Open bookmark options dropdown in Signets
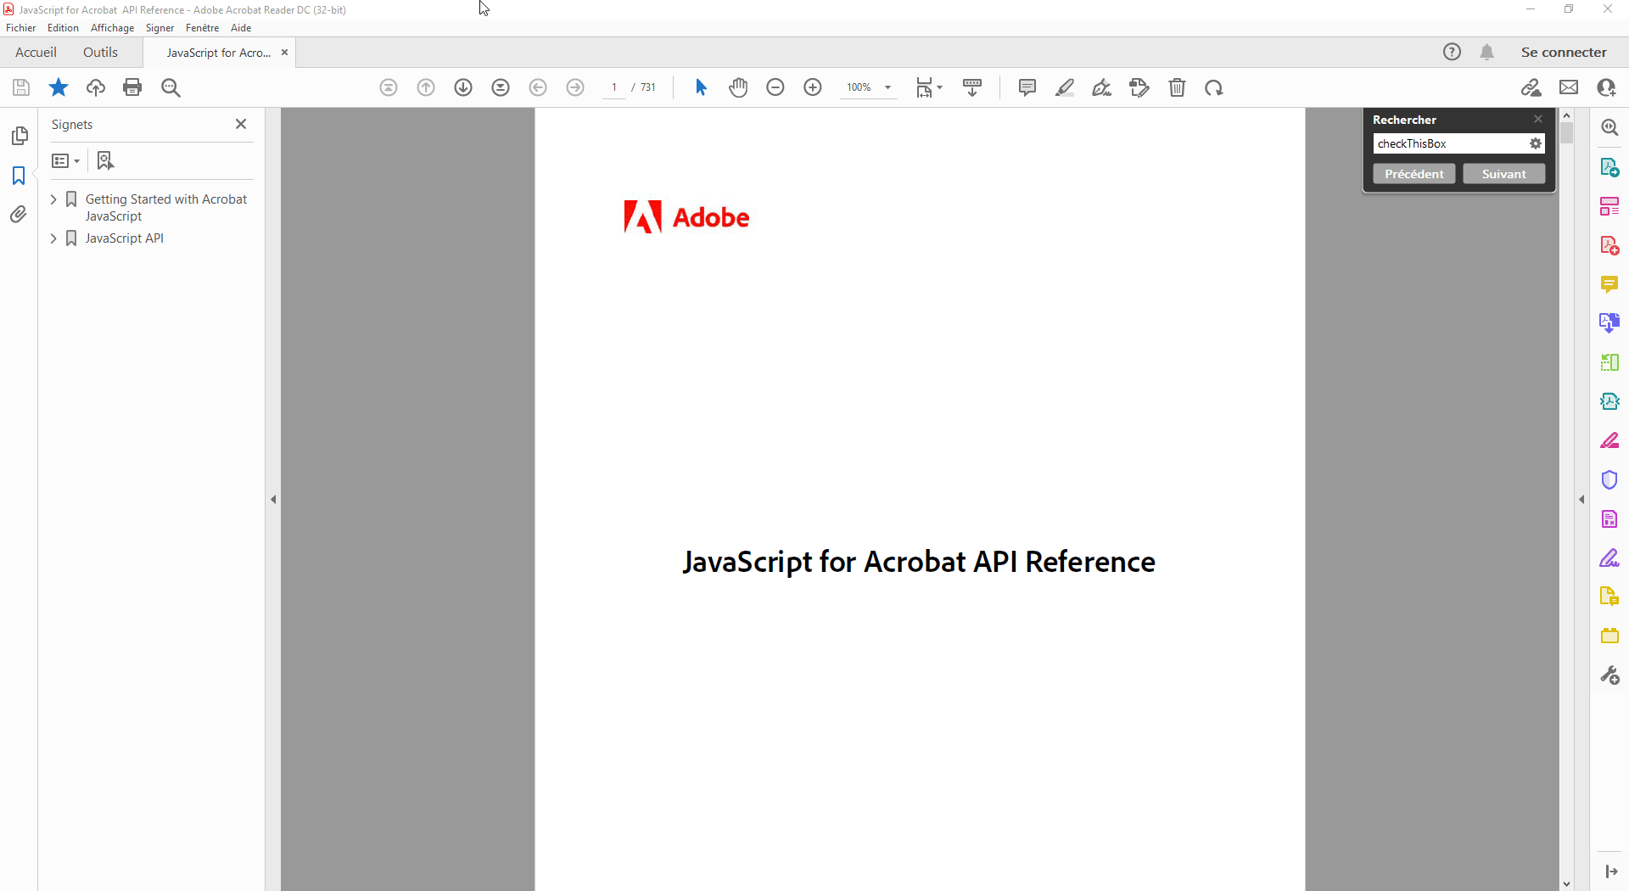 click(x=65, y=160)
